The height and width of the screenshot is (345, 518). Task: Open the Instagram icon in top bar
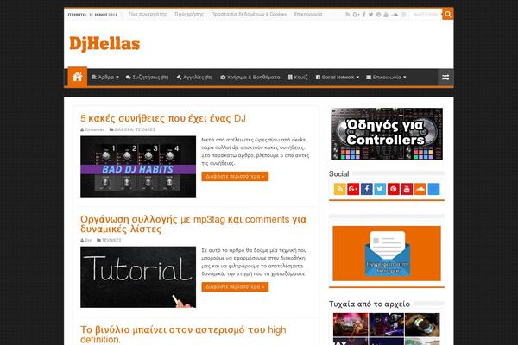tap(403, 15)
